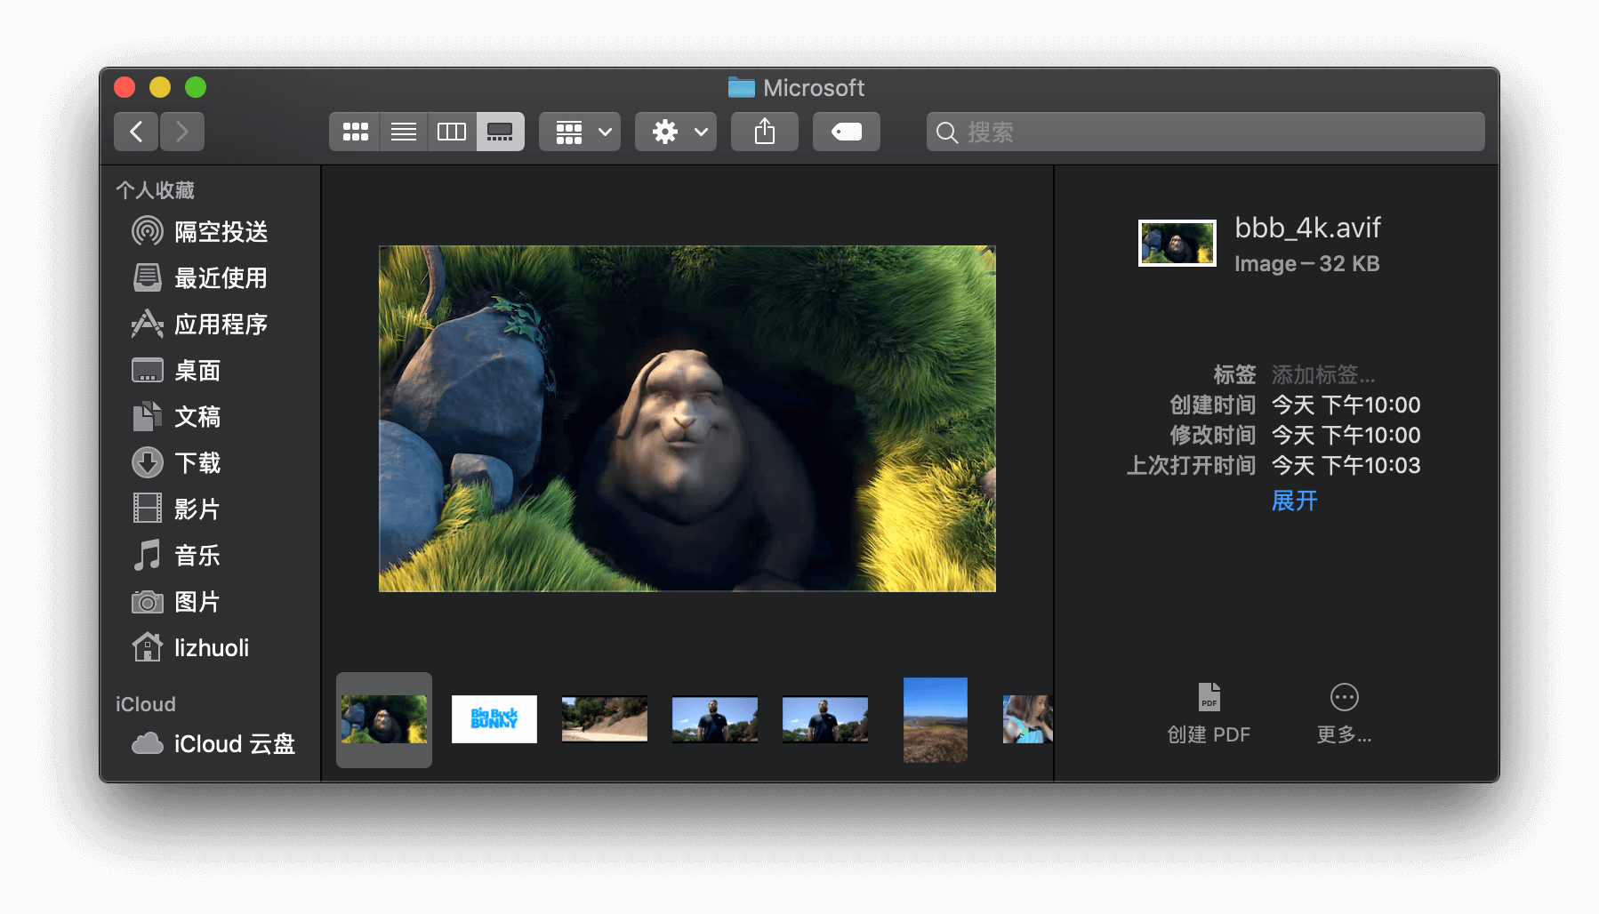The image size is (1599, 914).
Task: Select the tall blue sky landscape thumbnail
Action: click(x=936, y=720)
